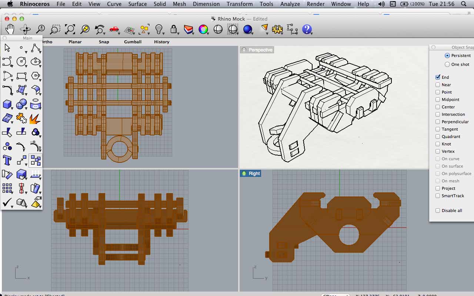Open the blue Help question icon

pyautogui.click(x=307, y=29)
